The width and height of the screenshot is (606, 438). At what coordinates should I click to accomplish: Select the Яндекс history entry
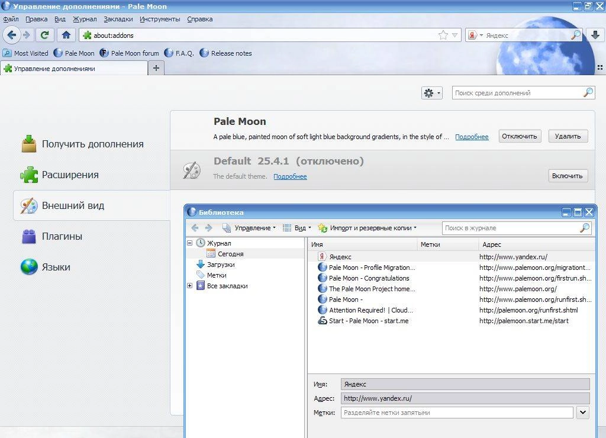(x=452, y=257)
